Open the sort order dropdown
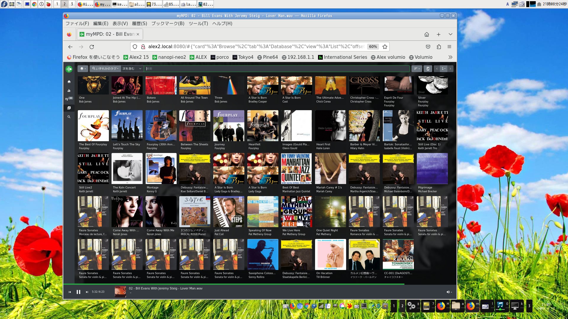This screenshot has height=319, width=568. (417, 69)
